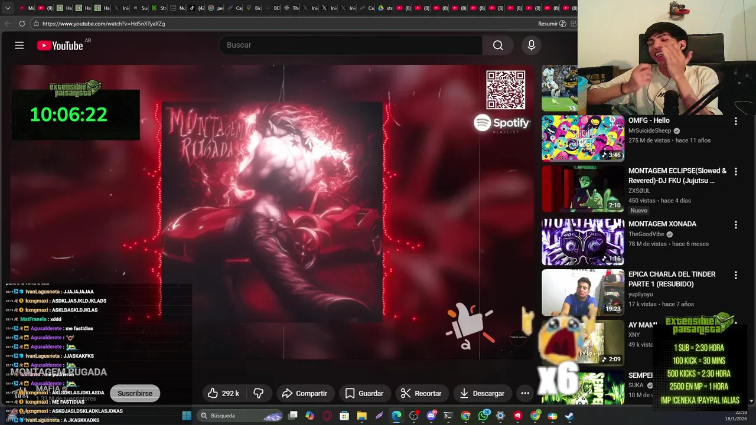Open the Windows Start menu
Image resolution: width=756 pixels, height=425 pixels.
(187, 416)
